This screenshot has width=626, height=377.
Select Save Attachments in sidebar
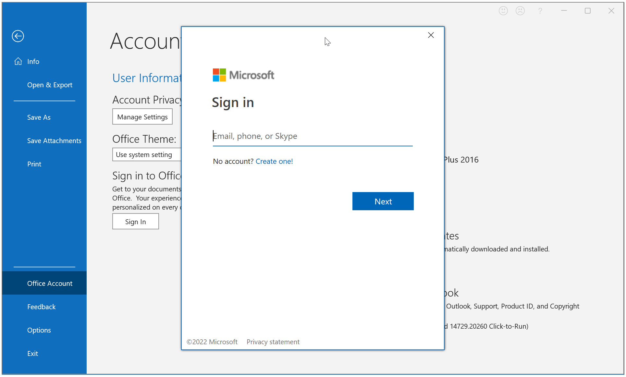click(x=54, y=141)
